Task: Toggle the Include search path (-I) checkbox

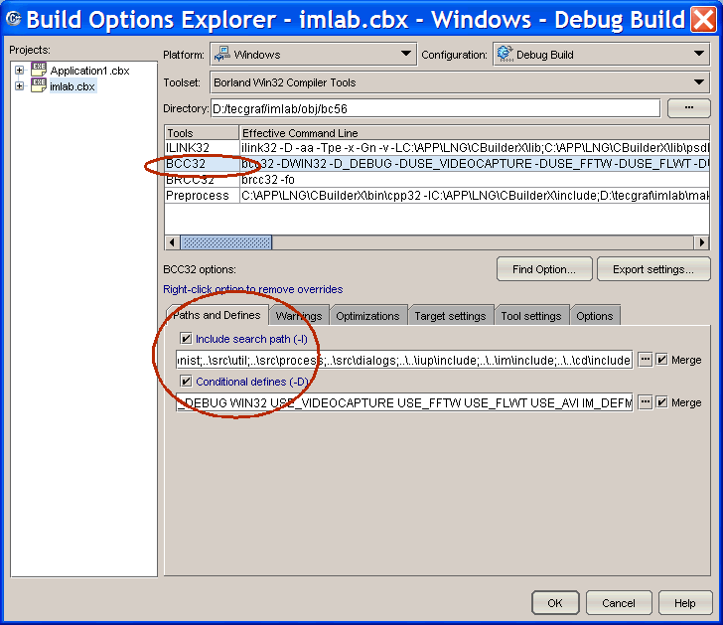Action: point(186,339)
